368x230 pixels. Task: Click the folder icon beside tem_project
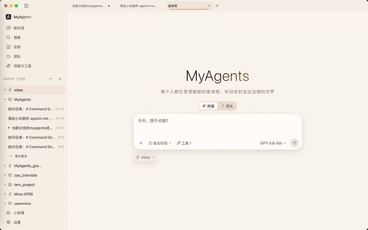10,185
